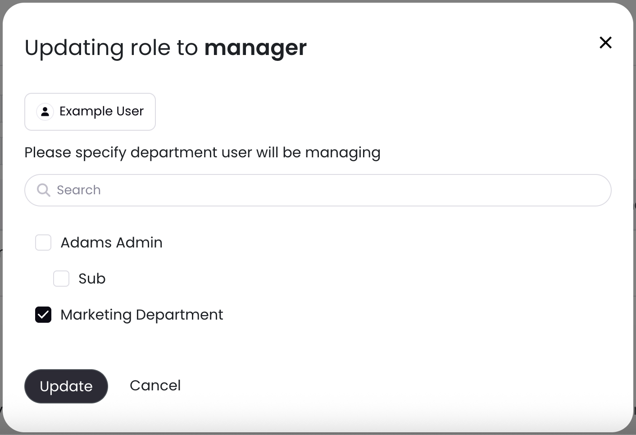Select the Marketing Department label

(142, 315)
